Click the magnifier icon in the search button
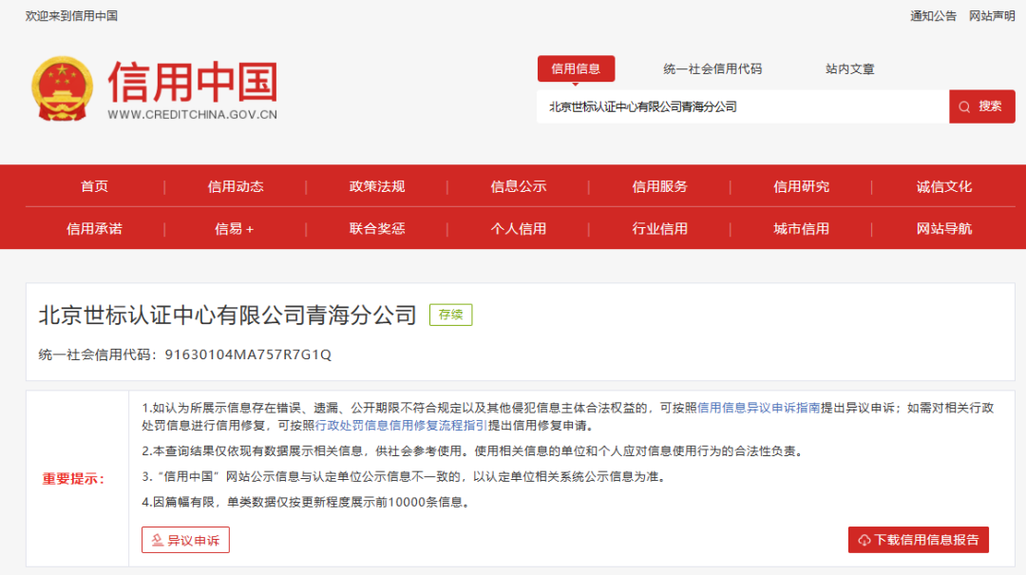The height and width of the screenshot is (575, 1026). coord(964,106)
